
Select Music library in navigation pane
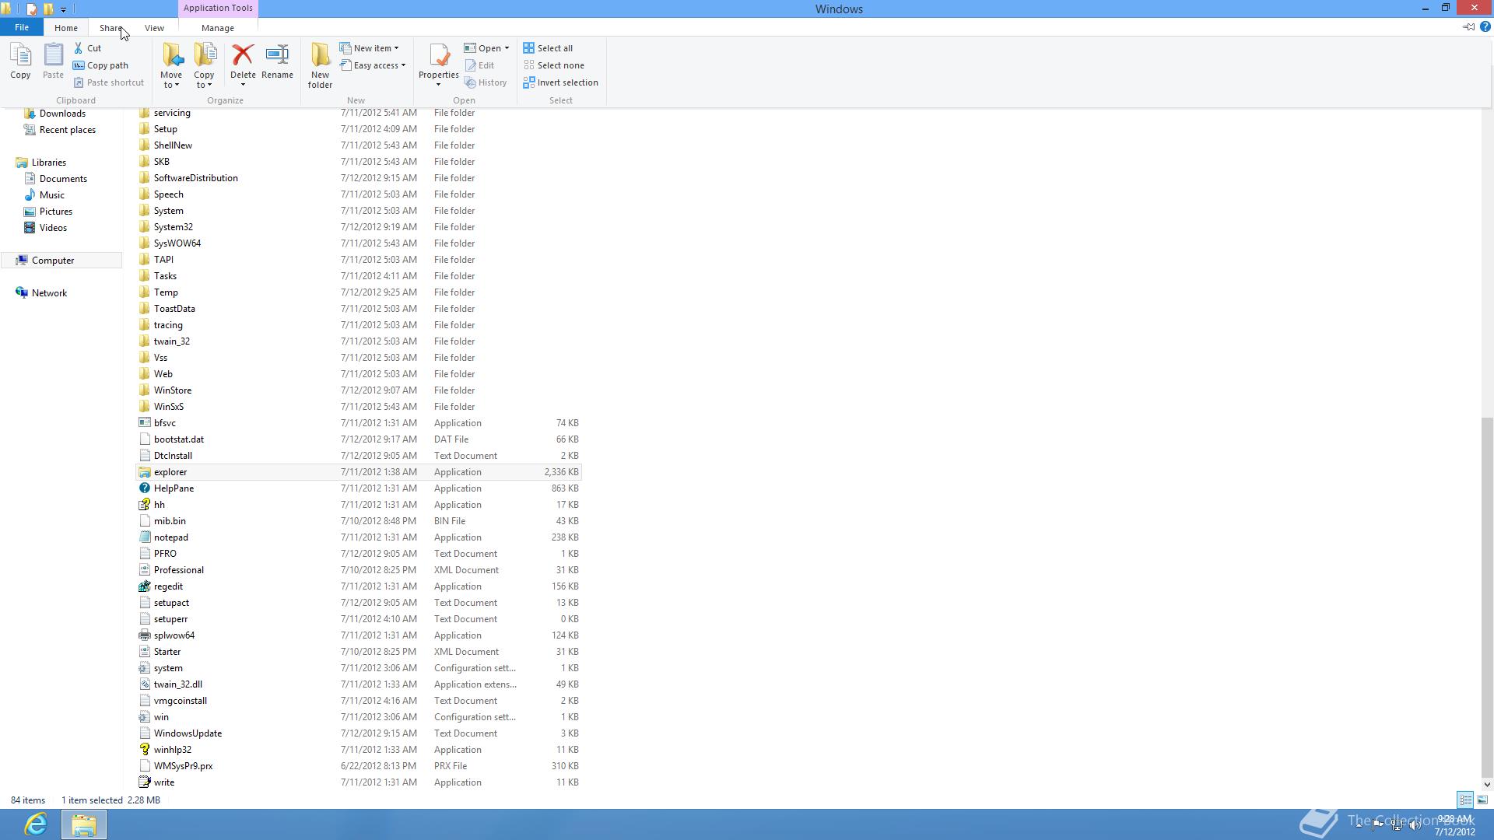(x=44, y=195)
